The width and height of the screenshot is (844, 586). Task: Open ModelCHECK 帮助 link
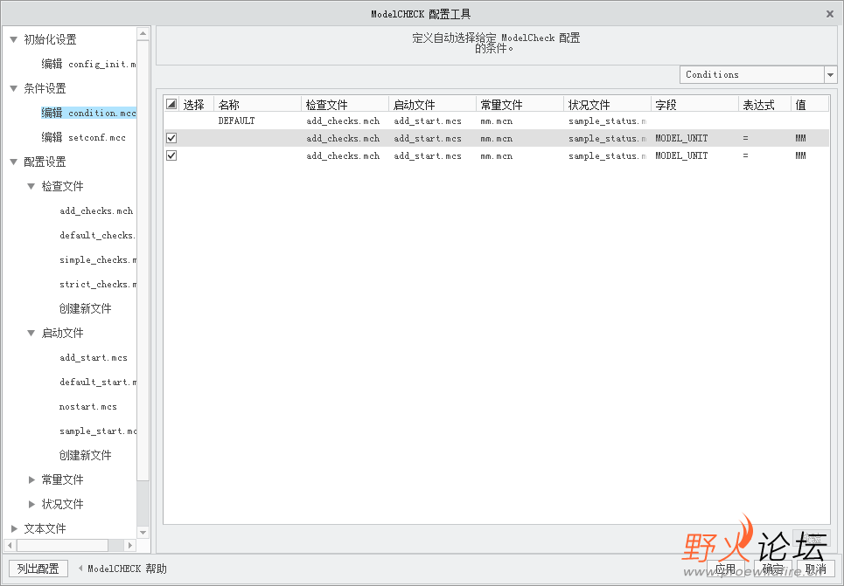click(x=127, y=569)
